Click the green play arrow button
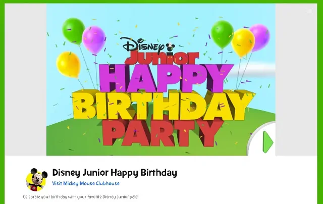 268,142
